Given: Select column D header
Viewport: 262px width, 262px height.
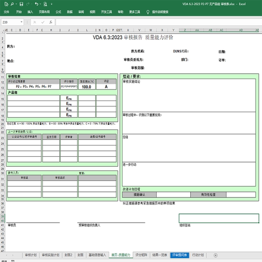Looking at the screenshot, I should coord(20,30).
